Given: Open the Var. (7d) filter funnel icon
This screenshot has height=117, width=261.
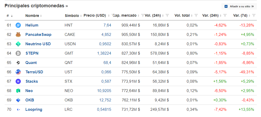Looking at the screenshot, I should click(x=254, y=16).
